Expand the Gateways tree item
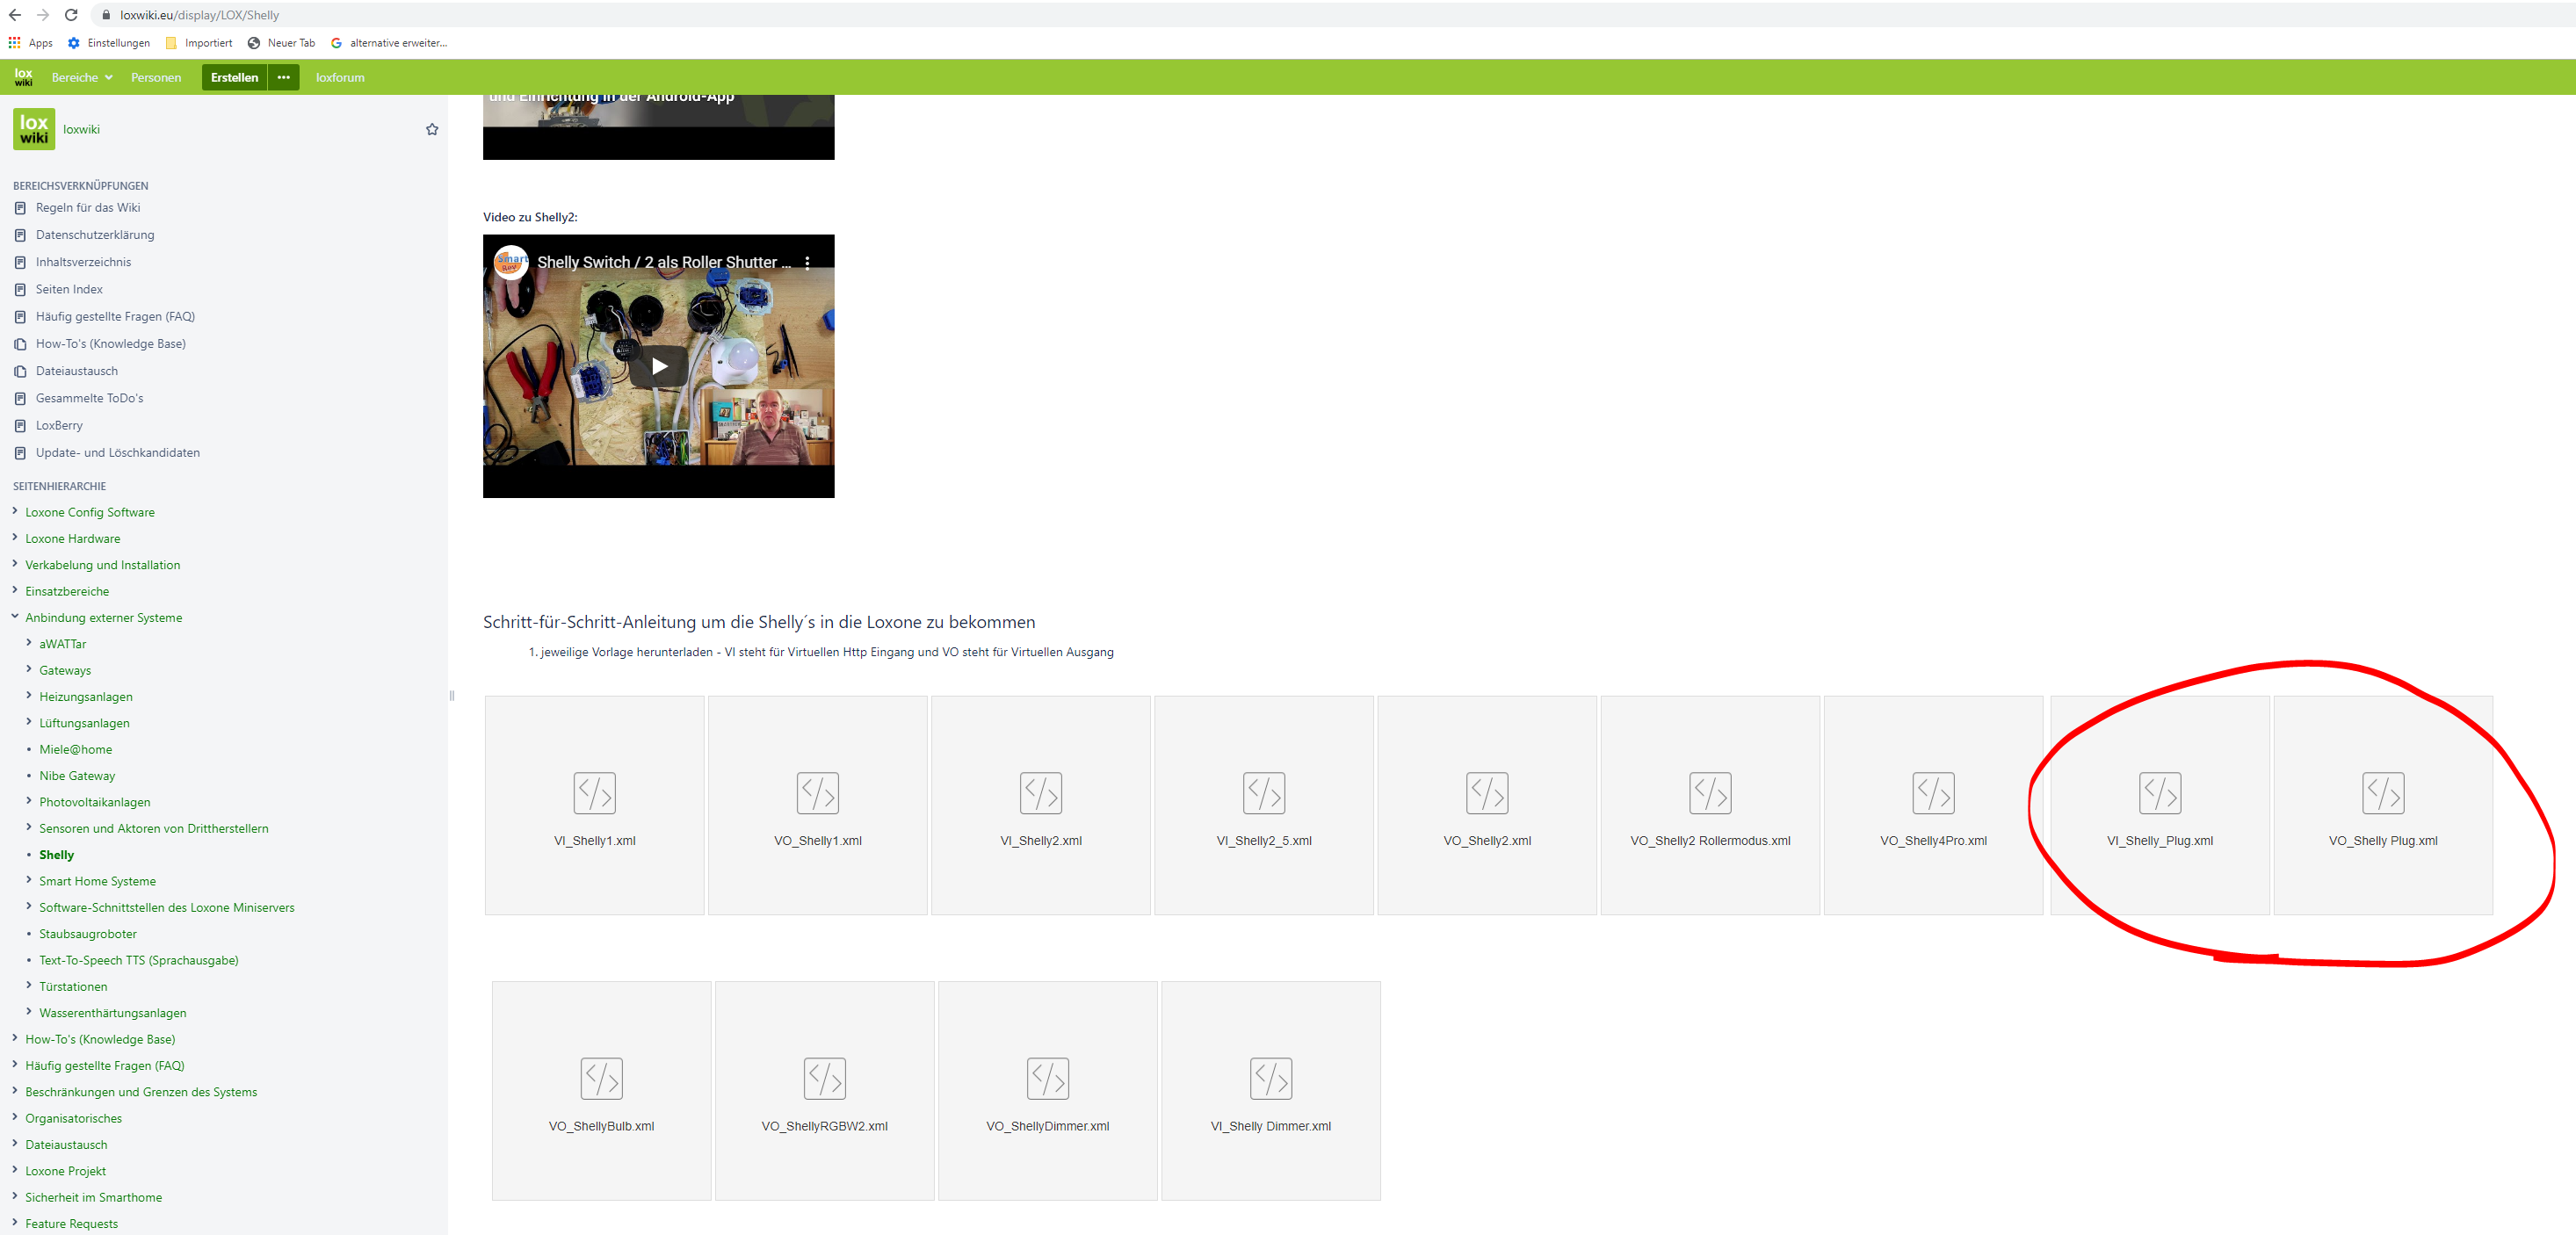This screenshot has height=1235, width=2576. point(29,669)
